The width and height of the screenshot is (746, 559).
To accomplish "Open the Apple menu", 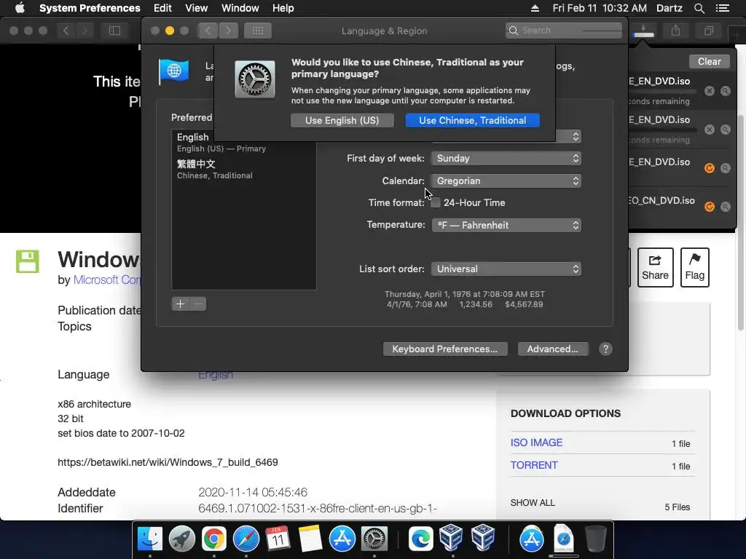I will [20, 8].
